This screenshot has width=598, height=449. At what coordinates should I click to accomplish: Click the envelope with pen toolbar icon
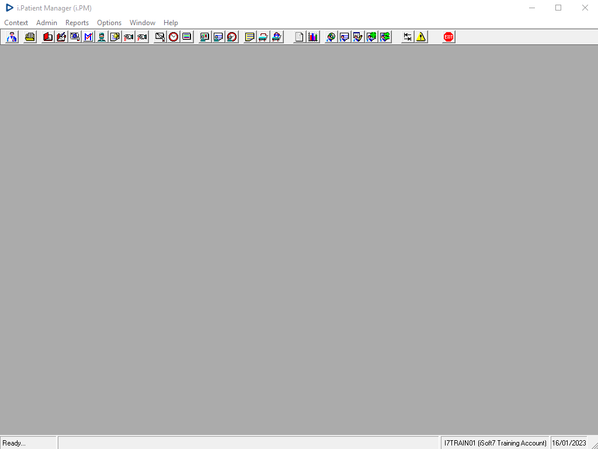(x=160, y=37)
